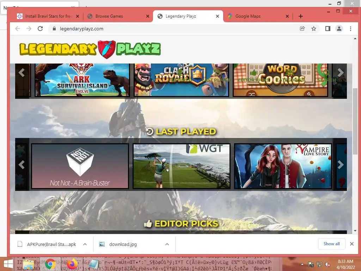Expand options for the APKPure apk download
The height and width of the screenshot is (271, 361).
85,244
